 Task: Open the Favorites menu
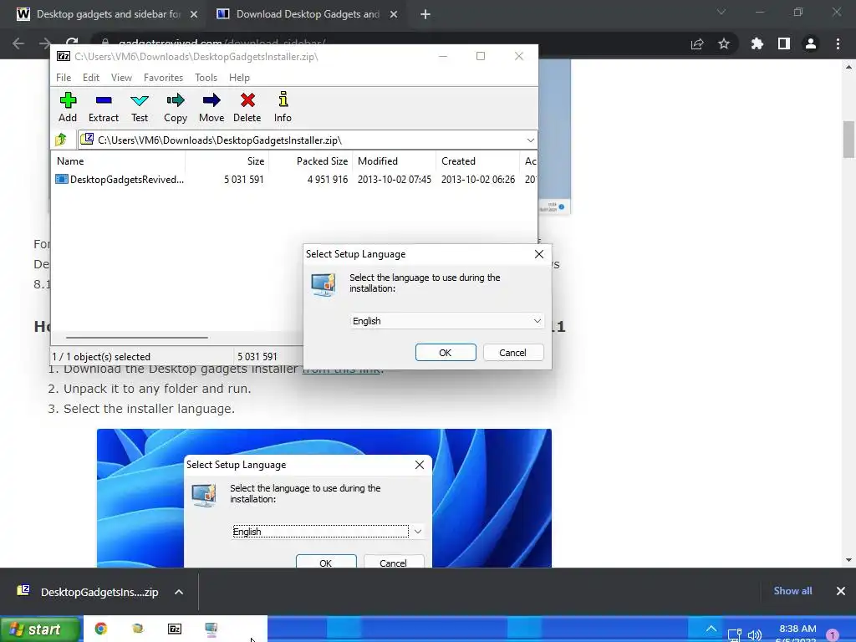[163, 78]
